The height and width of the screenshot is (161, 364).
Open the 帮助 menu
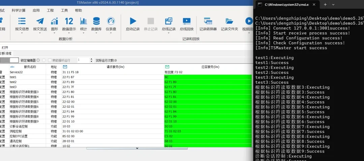tap(78, 10)
